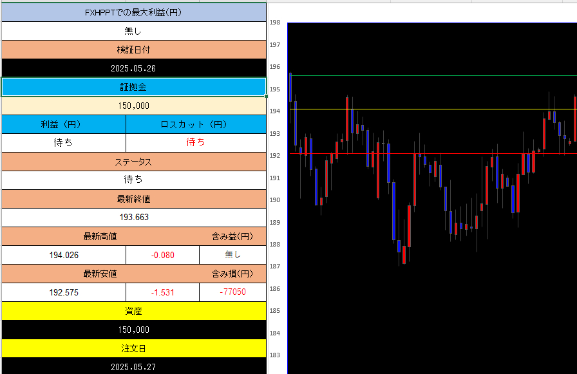Click the green horizontal line on the chart

(433, 76)
